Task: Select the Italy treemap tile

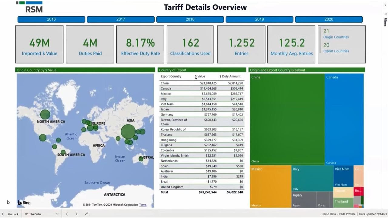Action: click(312, 178)
